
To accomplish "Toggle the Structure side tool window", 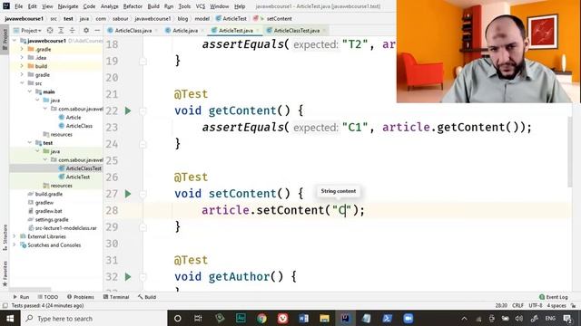I will pyautogui.click(x=5, y=237).
